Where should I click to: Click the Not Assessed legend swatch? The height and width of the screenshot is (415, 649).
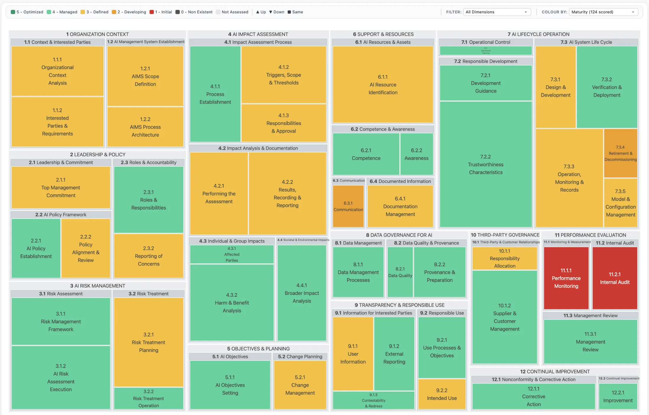(218, 12)
